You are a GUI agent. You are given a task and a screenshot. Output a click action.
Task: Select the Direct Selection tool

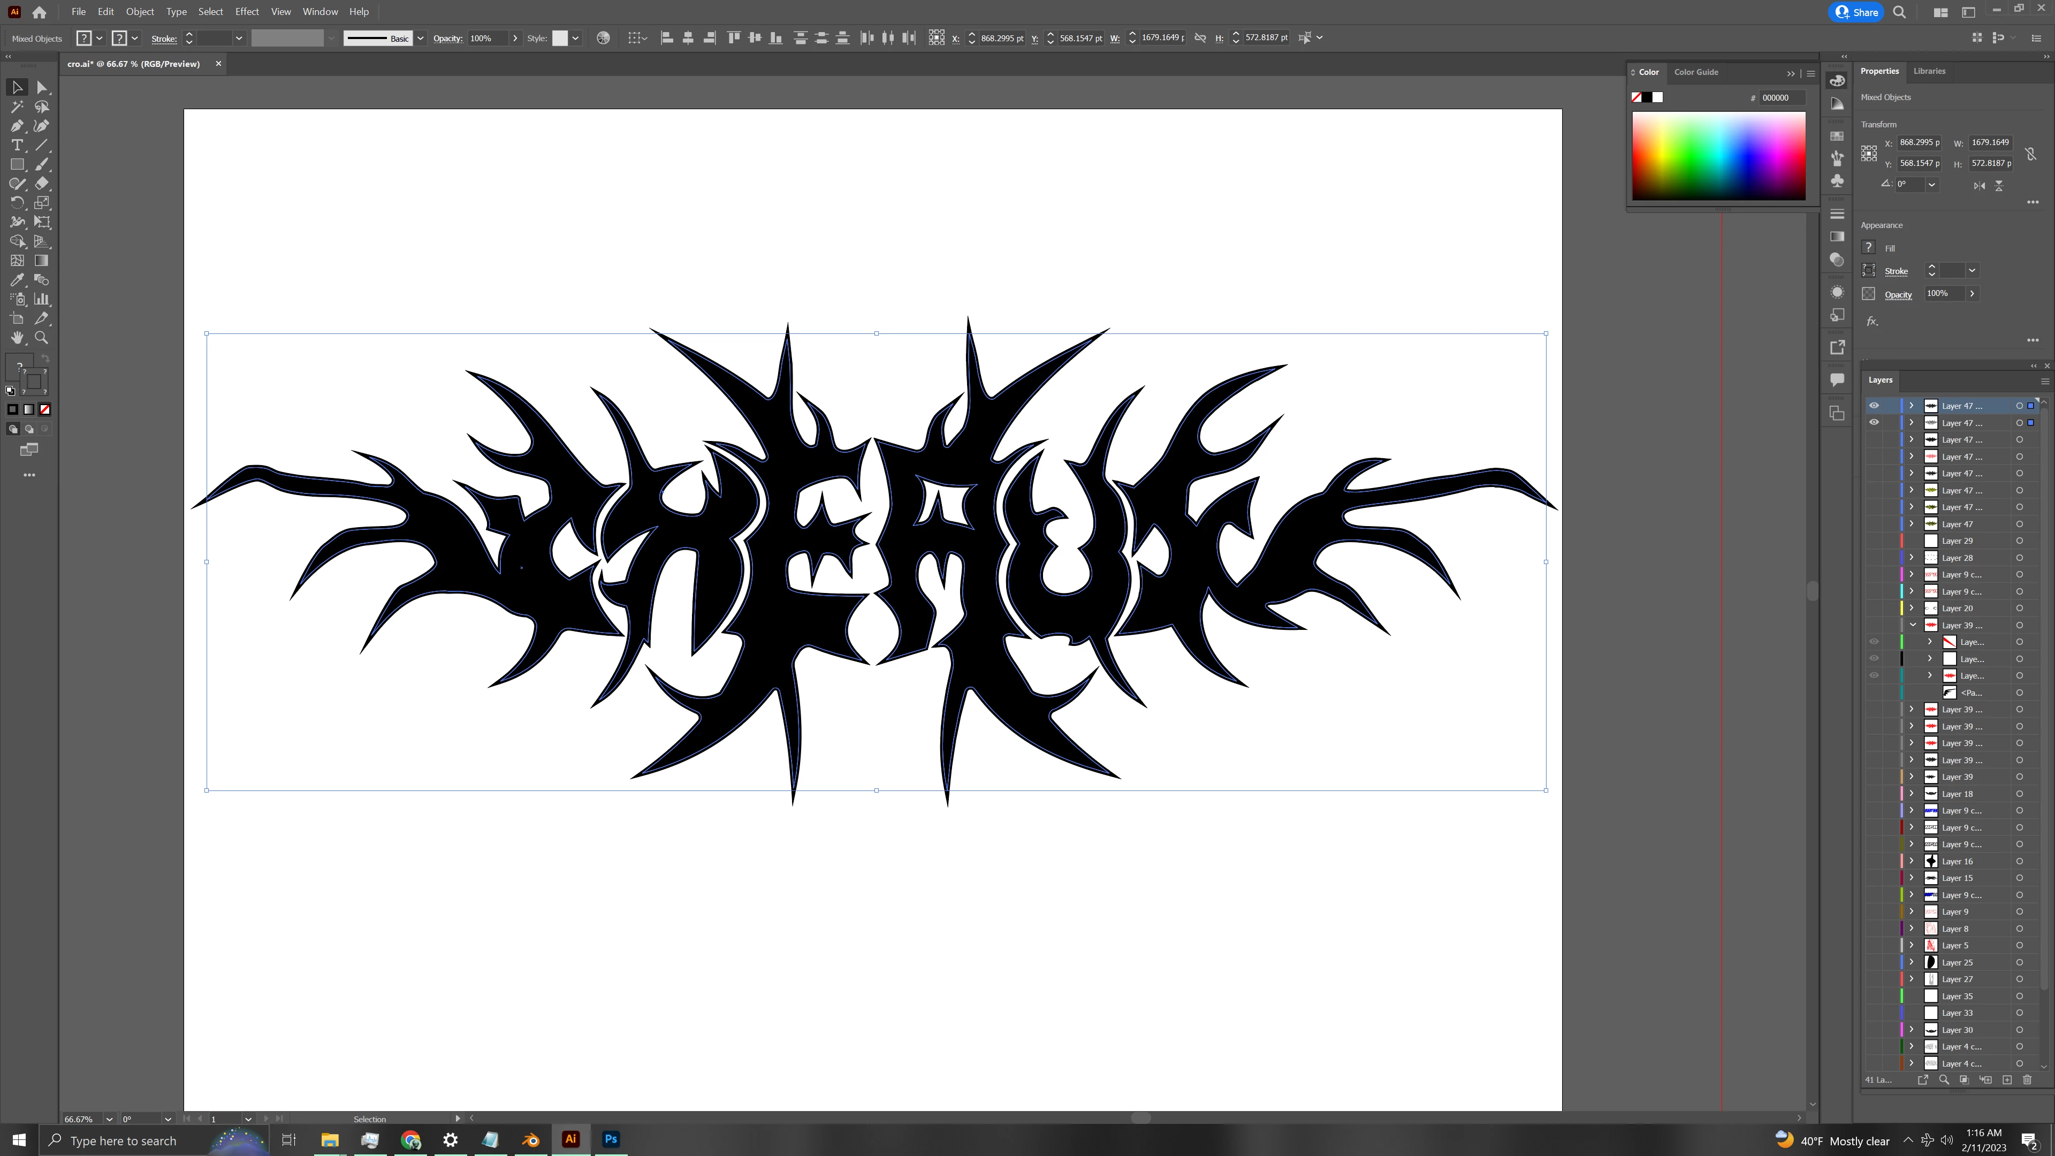[x=42, y=88]
